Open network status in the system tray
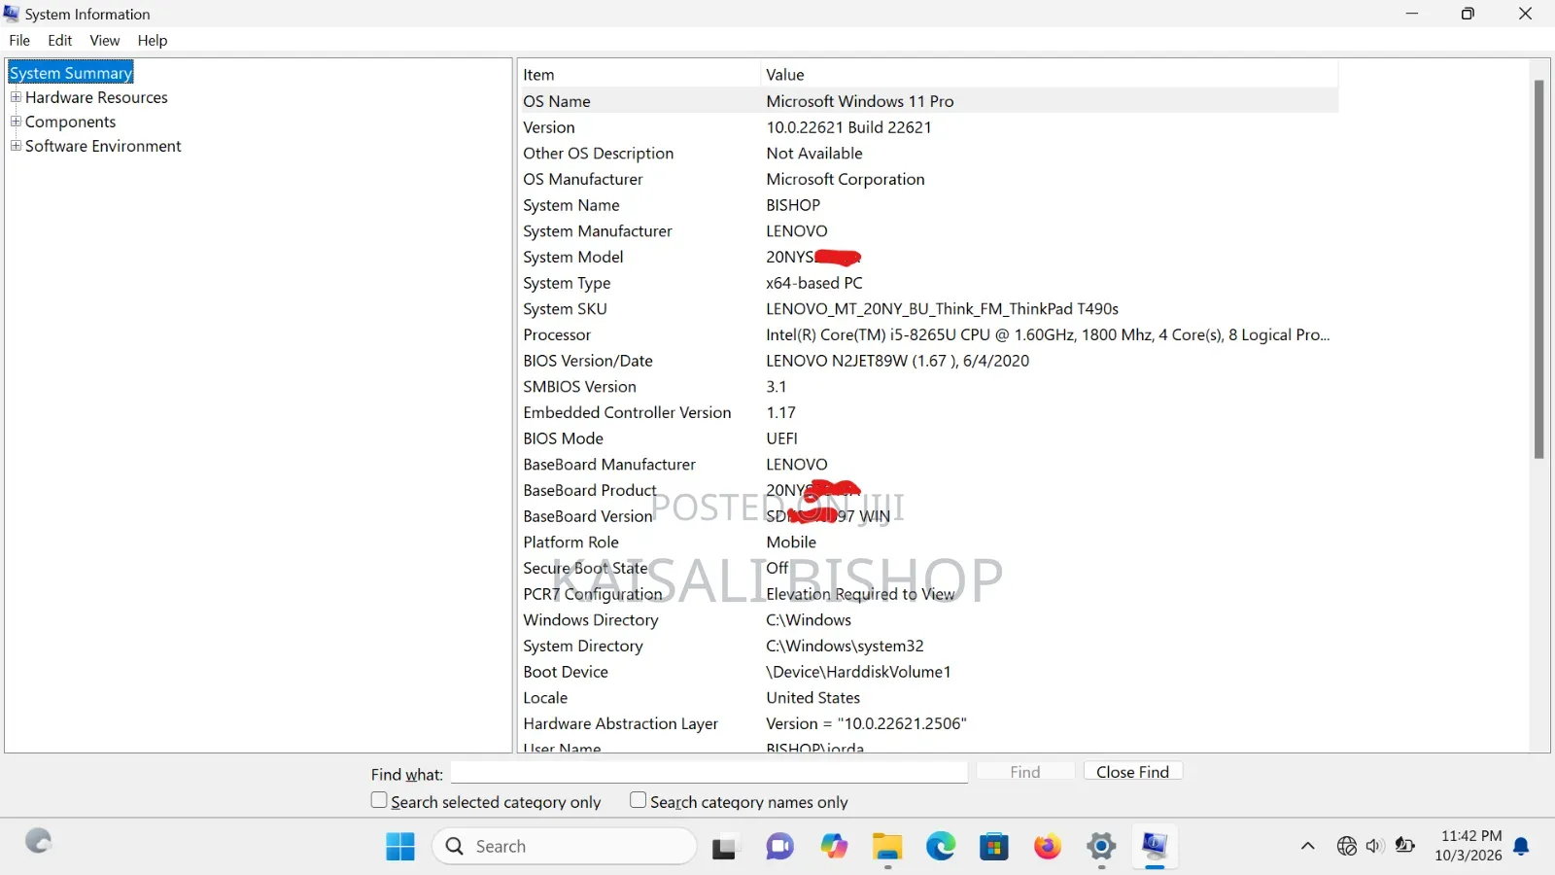The width and height of the screenshot is (1555, 875). point(1347,846)
